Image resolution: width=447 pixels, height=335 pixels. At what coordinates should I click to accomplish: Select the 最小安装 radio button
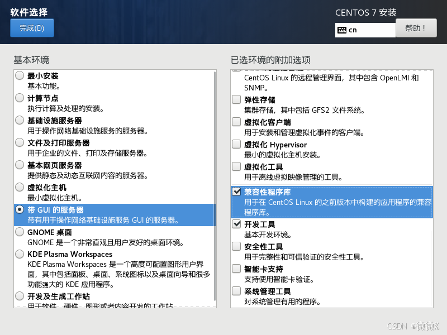[x=20, y=76]
